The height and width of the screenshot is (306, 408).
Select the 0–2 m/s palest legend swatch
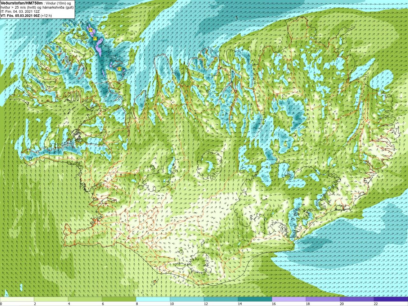pos(17,299)
